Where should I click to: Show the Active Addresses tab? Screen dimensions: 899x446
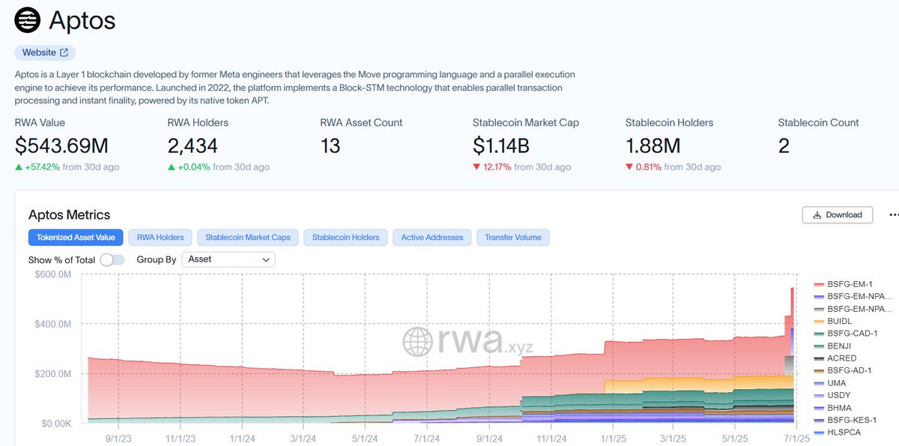(432, 238)
